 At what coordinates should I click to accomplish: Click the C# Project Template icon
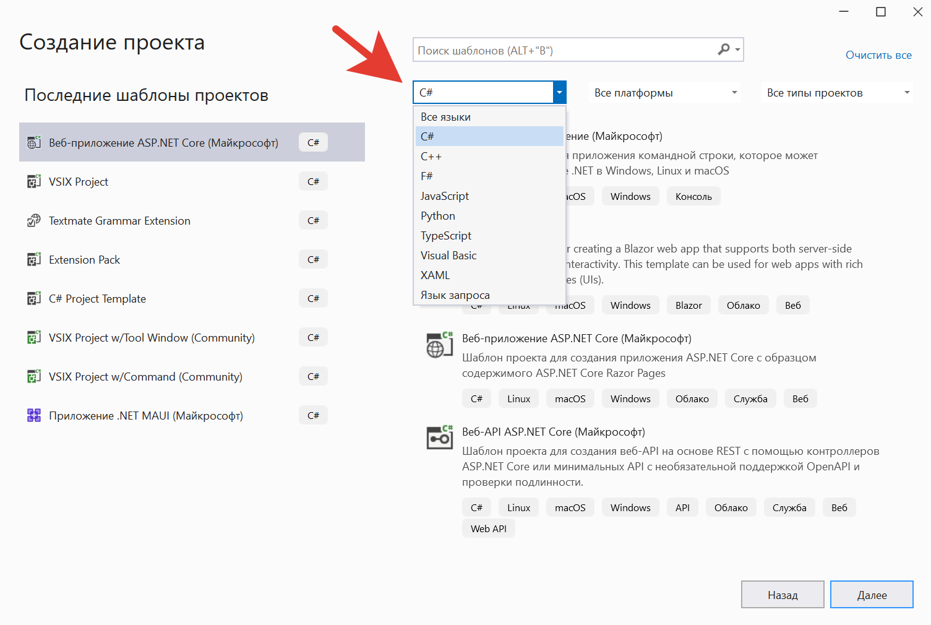pyautogui.click(x=34, y=298)
